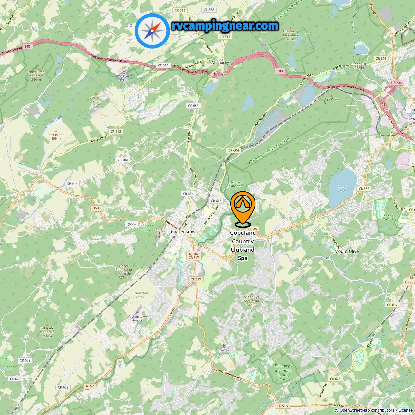Click the Stephens State Park label
The image size is (415, 415).
click(x=236, y=184)
